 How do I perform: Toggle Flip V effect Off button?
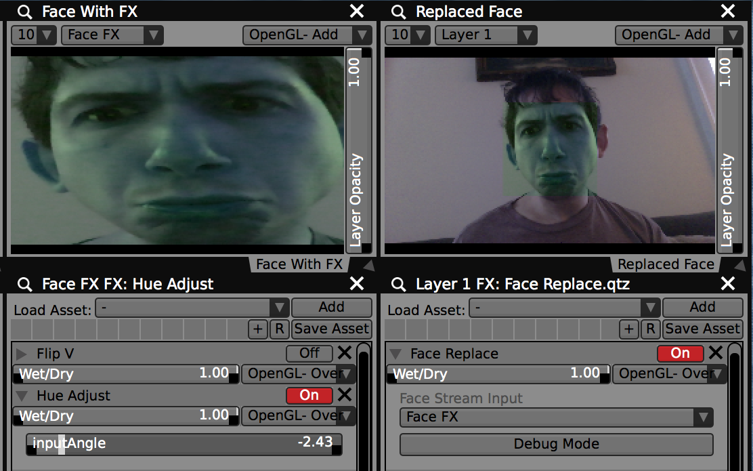coord(309,353)
